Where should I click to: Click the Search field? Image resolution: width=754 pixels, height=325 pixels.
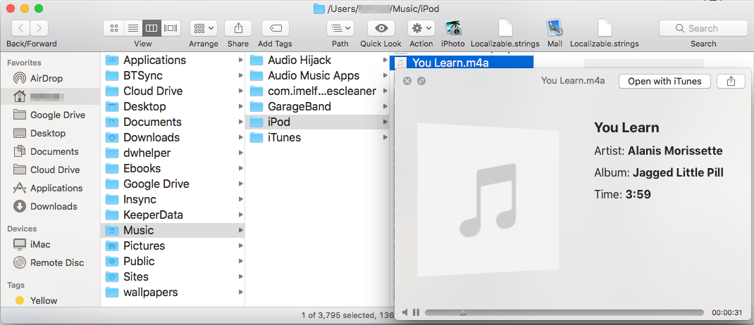pyautogui.click(x=703, y=28)
